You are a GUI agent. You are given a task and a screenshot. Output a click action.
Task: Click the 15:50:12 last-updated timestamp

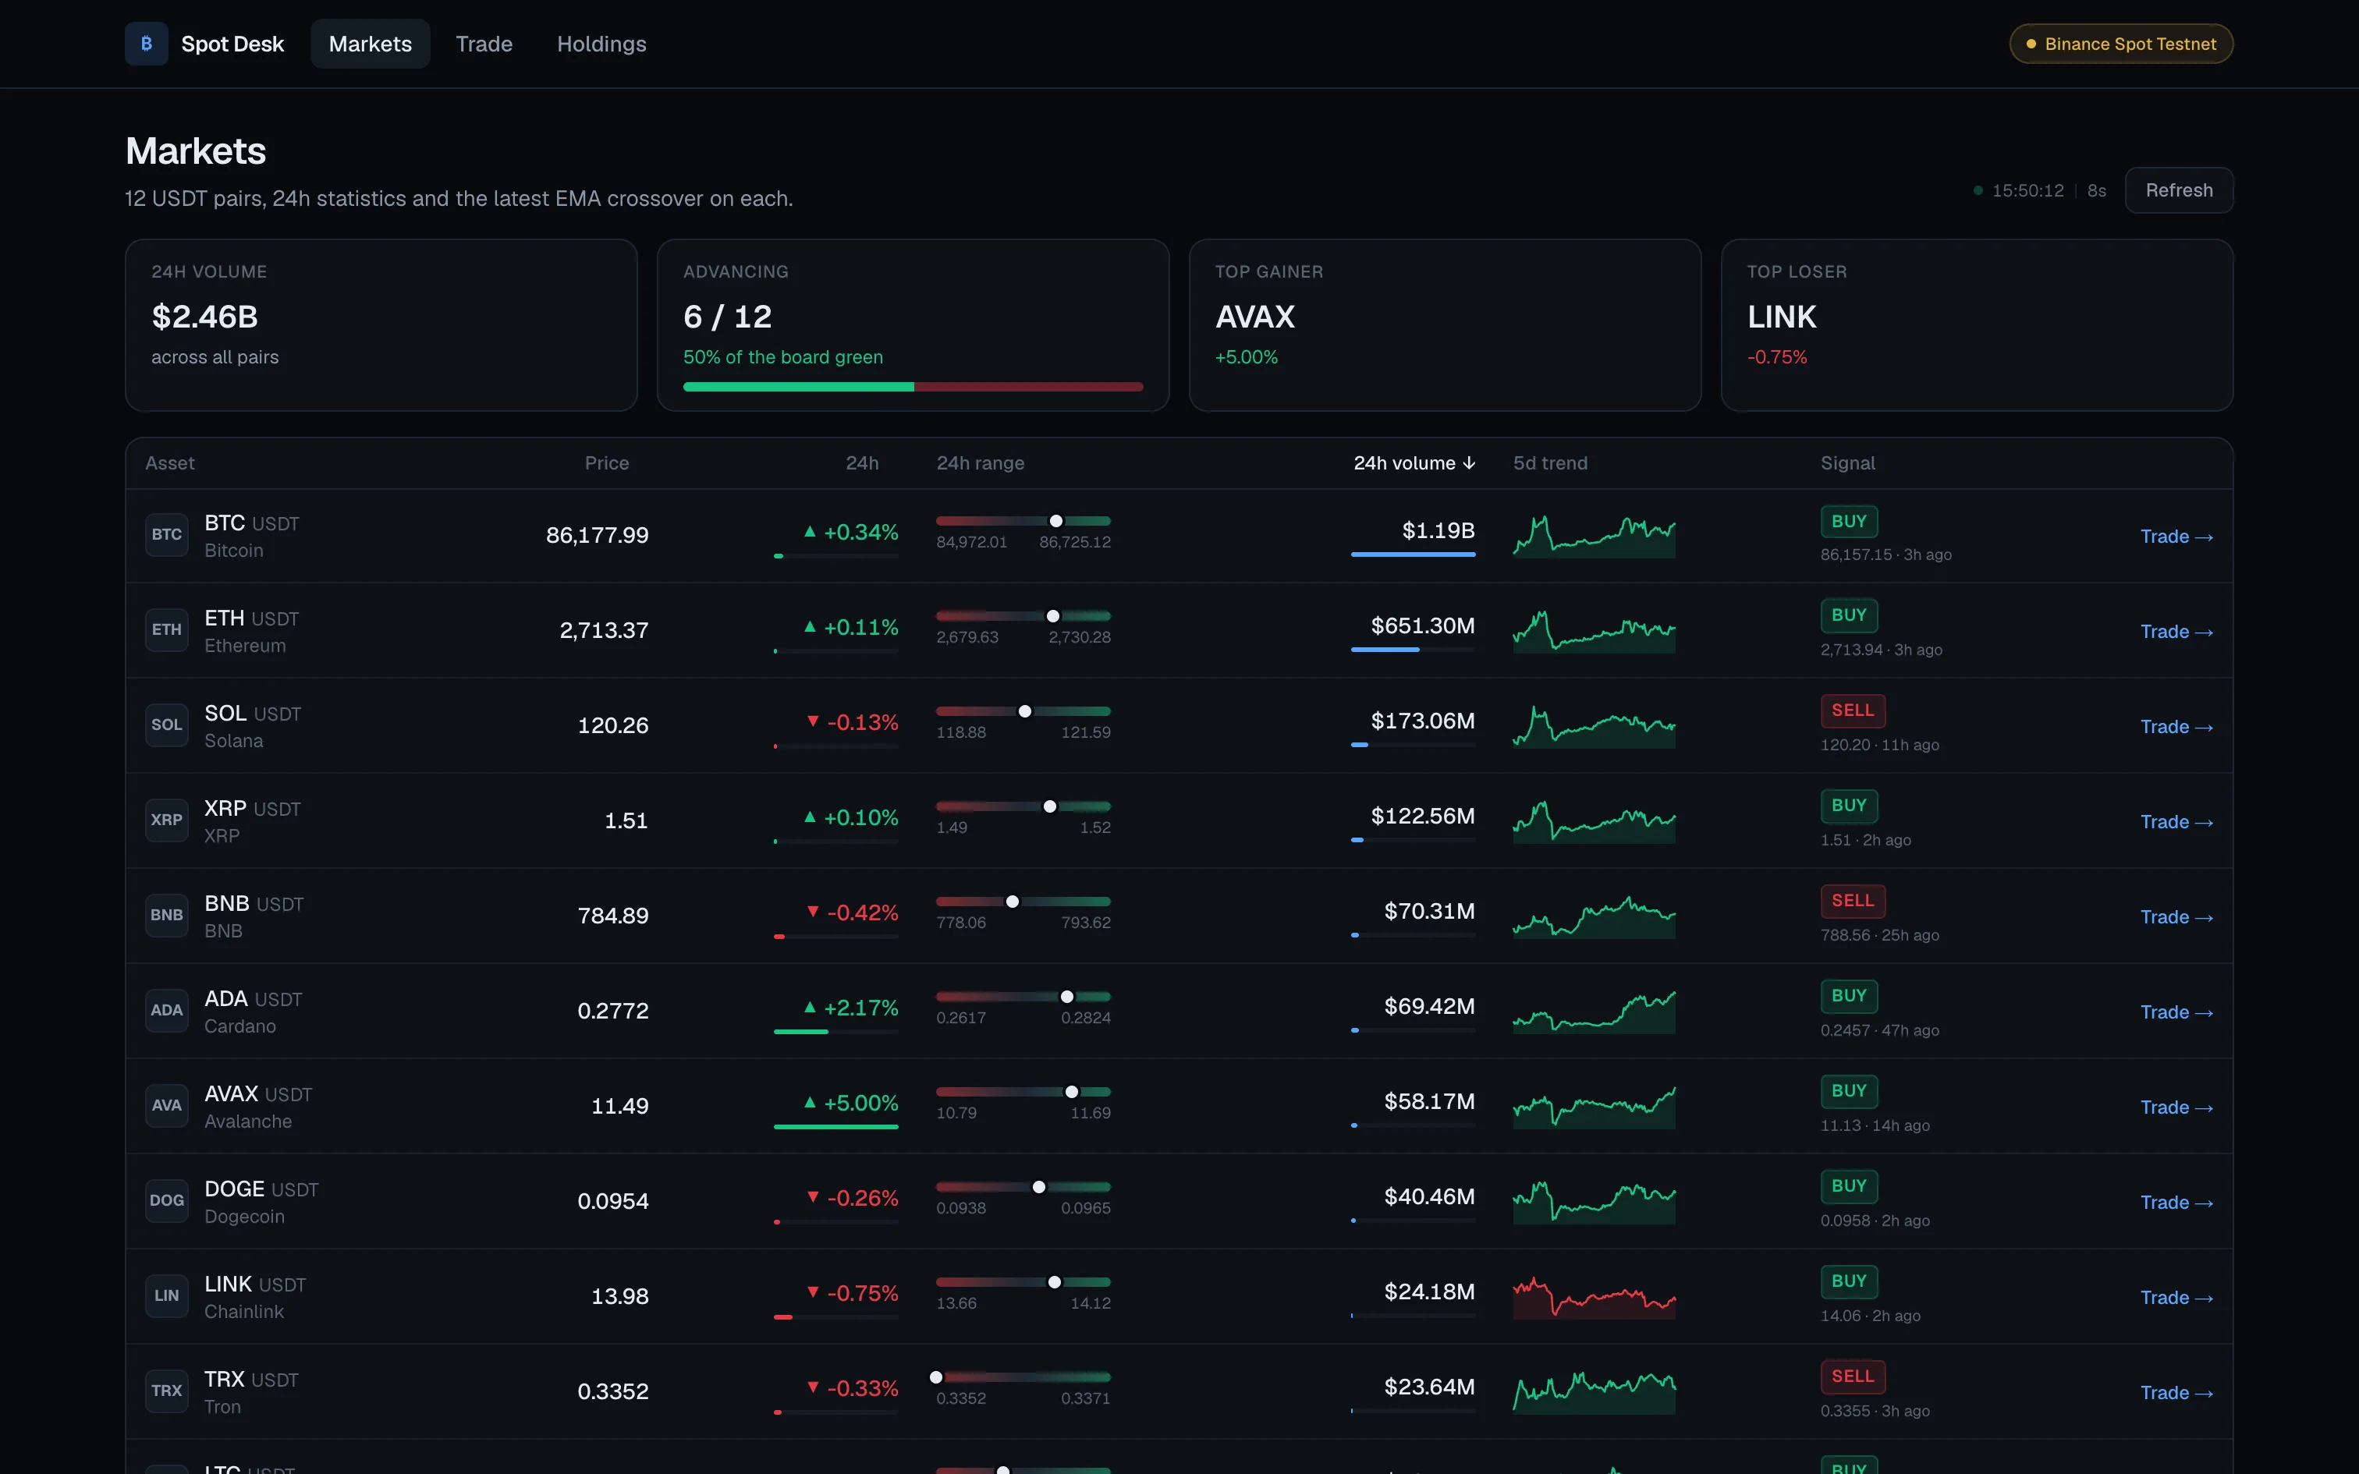click(2027, 191)
